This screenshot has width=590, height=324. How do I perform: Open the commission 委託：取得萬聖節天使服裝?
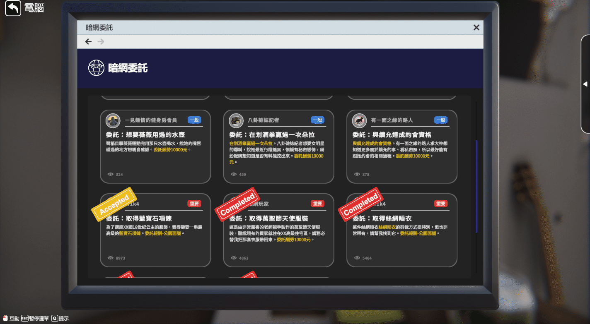pos(269,218)
